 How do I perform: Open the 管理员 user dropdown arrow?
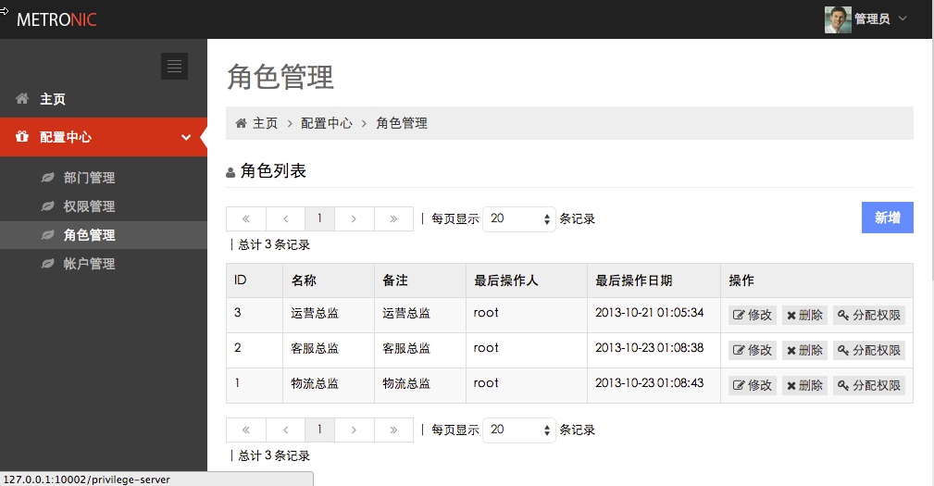click(x=903, y=19)
